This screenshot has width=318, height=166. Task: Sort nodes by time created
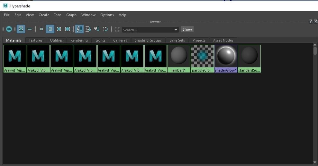coord(97,29)
